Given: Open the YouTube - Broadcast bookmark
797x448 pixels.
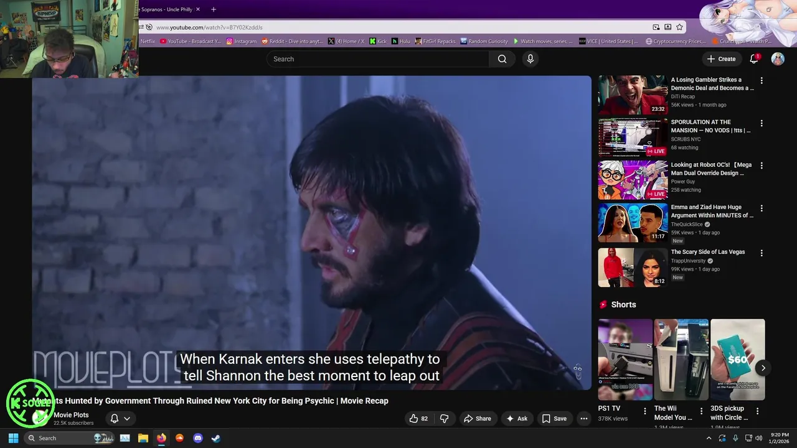Looking at the screenshot, I should [x=191, y=42].
